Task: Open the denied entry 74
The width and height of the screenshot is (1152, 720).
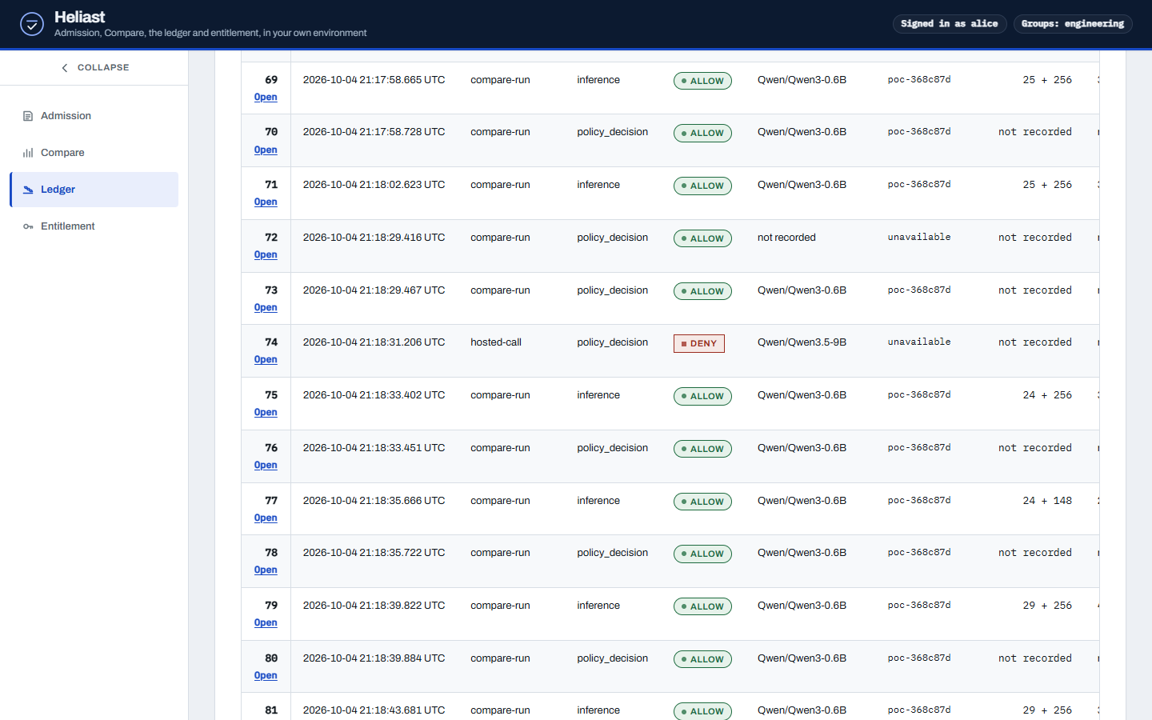Action: pyautogui.click(x=266, y=359)
